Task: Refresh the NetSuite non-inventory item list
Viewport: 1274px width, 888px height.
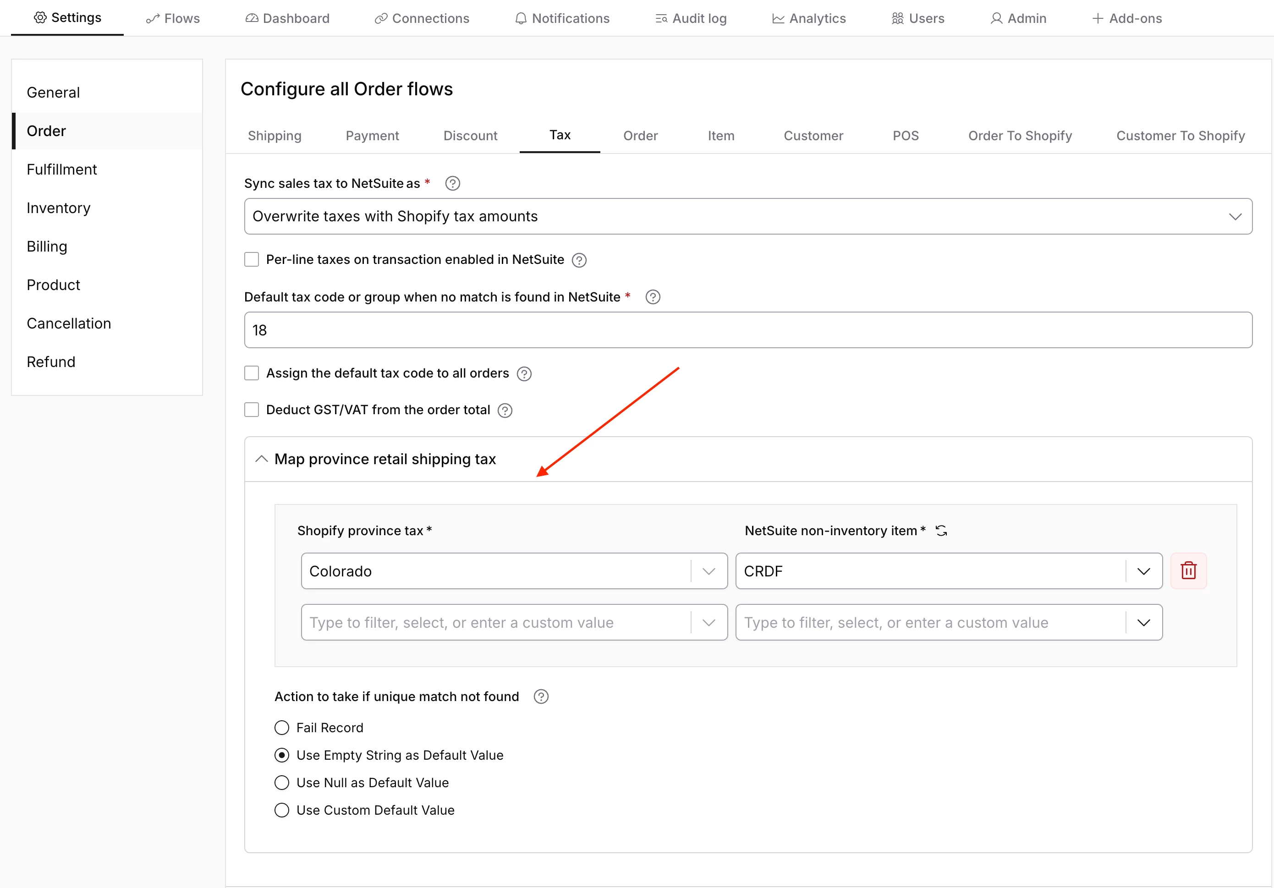Action: pos(941,531)
